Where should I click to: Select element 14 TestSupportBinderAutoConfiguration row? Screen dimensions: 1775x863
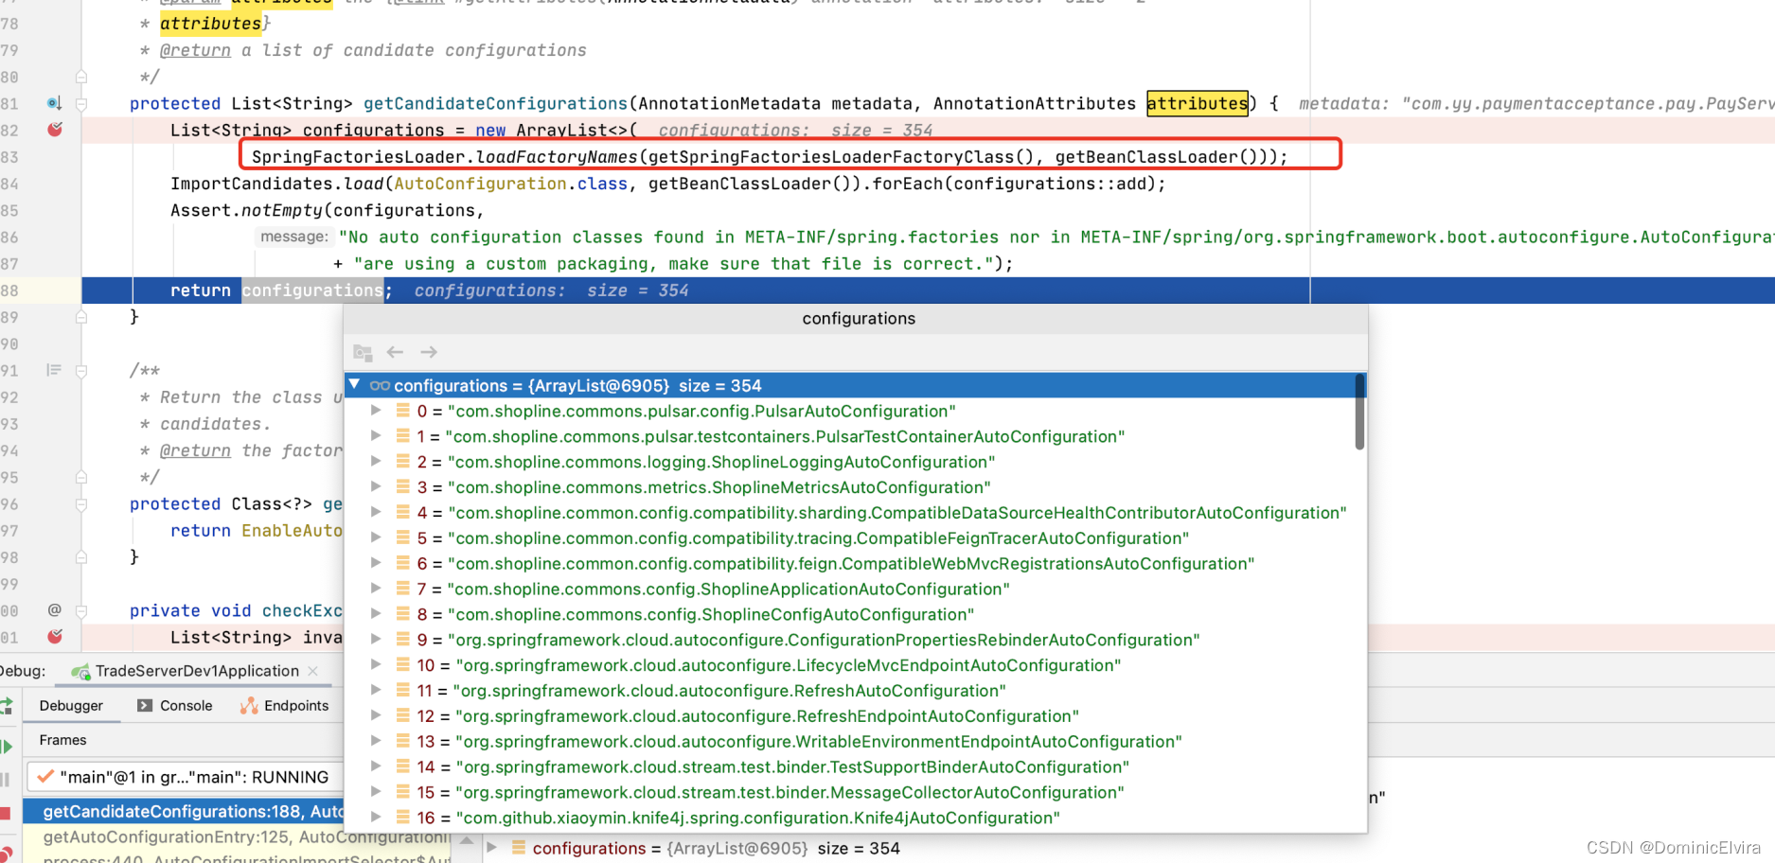pos(850,767)
